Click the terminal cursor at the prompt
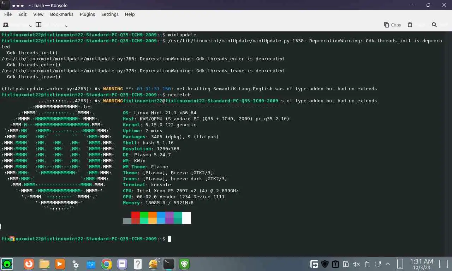 tap(169, 239)
